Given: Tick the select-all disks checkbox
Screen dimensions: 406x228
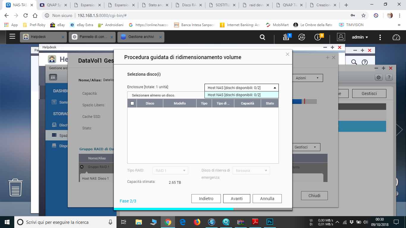Looking at the screenshot, I should [132, 103].
